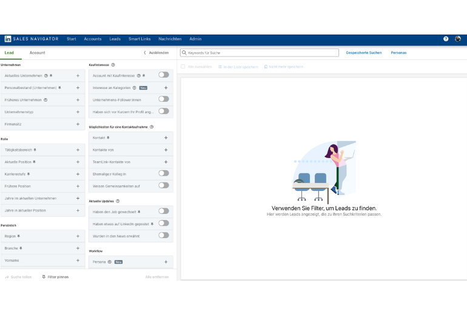The height and width of the screenshot is (315, 467).
Task: Toggle Account mit Kaufinteresse switch
Action: coord(164,75)
